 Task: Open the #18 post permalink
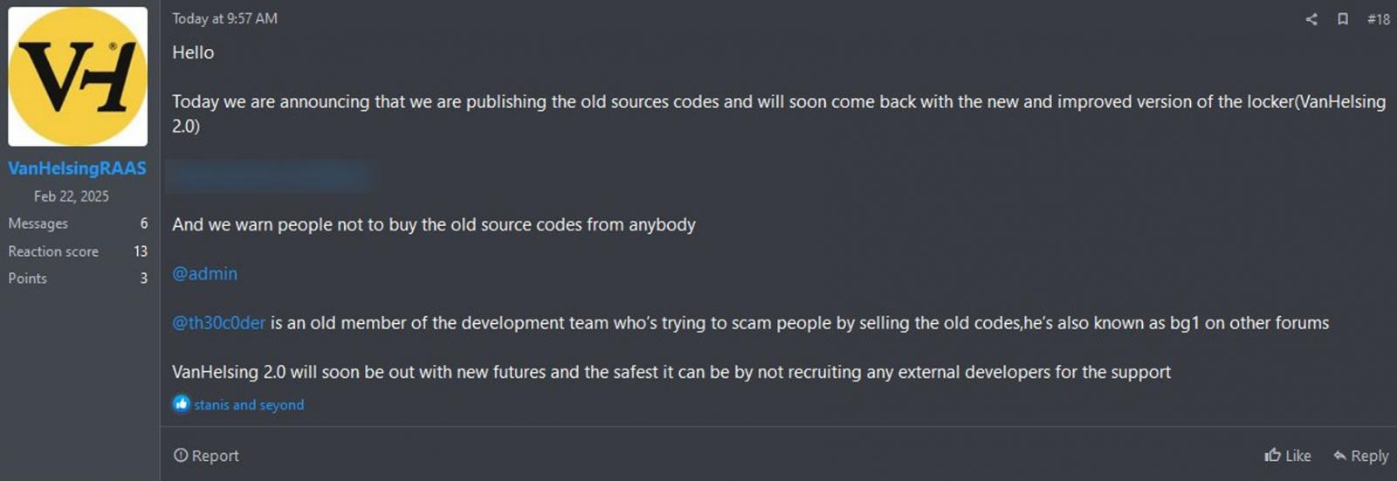coord(1378,19)
